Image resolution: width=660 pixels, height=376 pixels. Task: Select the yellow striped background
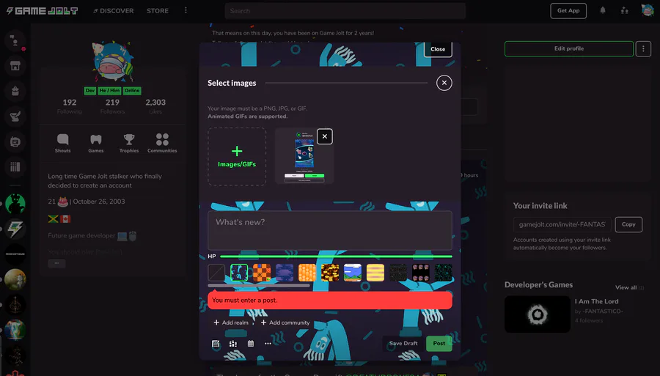point(375,273)
